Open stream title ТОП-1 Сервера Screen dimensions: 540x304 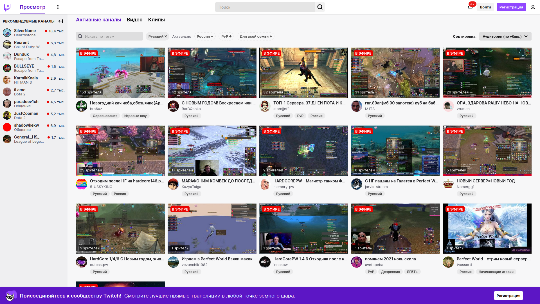point(309,103)
